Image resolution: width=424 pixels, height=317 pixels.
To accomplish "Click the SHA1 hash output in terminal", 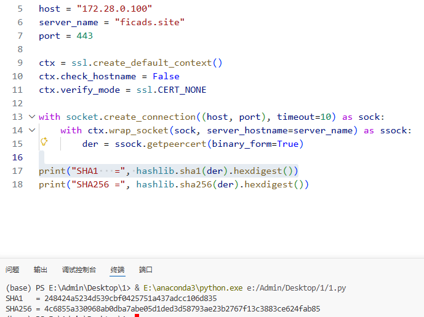I will (x=130, y=299).
